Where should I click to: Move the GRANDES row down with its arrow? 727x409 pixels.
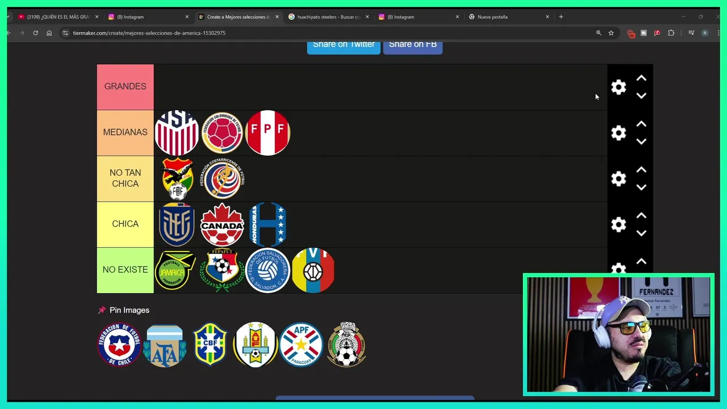pyautogui.click(x=641, y=96)
